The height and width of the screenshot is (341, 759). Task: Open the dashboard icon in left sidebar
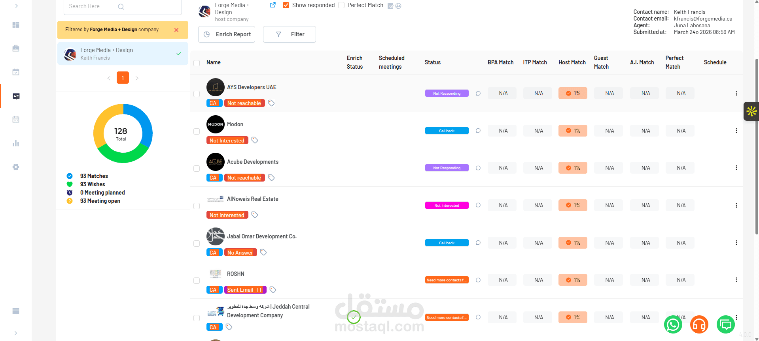(x=16, y=25)
